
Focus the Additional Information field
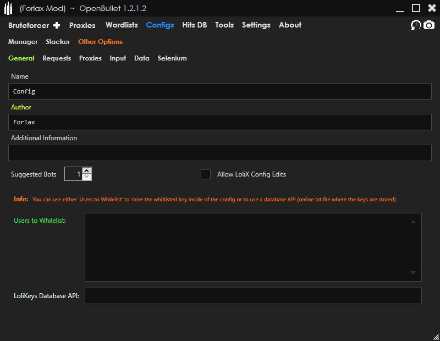(219, 153)
